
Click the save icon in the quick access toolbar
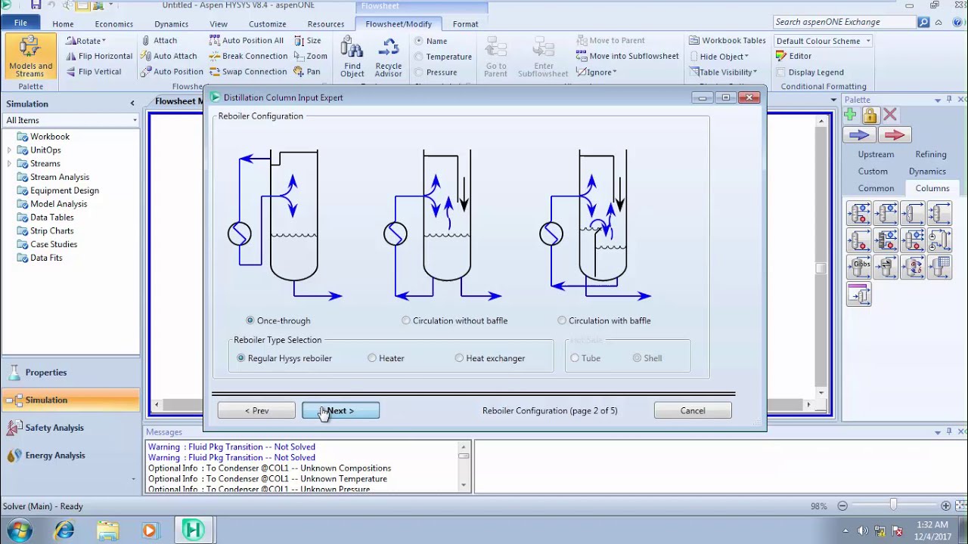pyautogui.click(x=36, y=5)
